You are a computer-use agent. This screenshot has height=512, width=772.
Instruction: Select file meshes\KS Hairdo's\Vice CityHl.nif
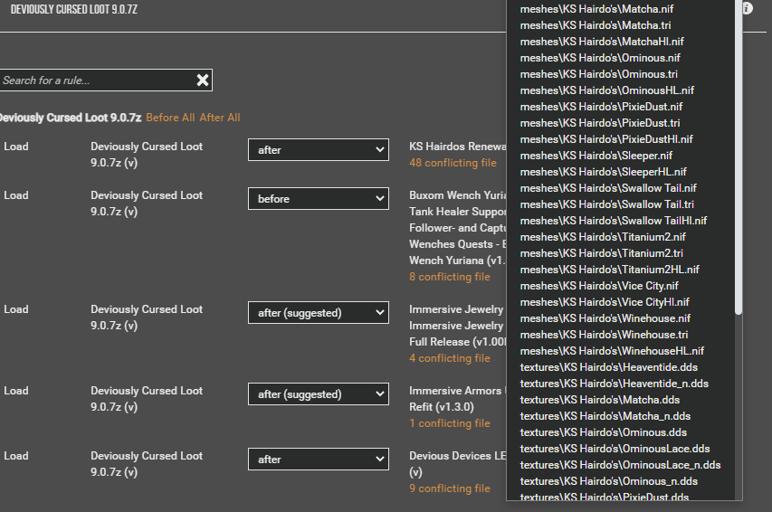(x=605, y=301)
